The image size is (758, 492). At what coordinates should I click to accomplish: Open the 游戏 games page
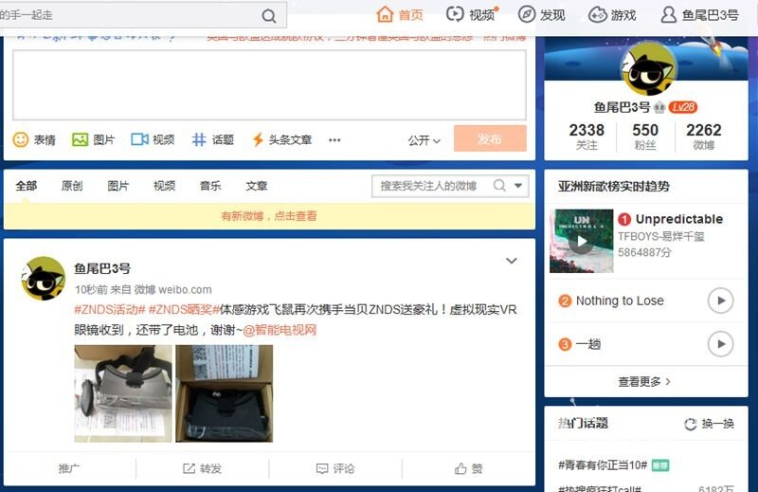point(612,15)
